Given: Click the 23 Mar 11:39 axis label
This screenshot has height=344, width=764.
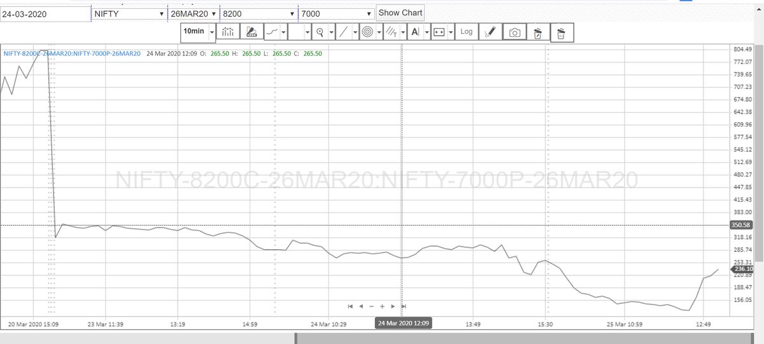Looking at the screenshot, I should (105, 324).
